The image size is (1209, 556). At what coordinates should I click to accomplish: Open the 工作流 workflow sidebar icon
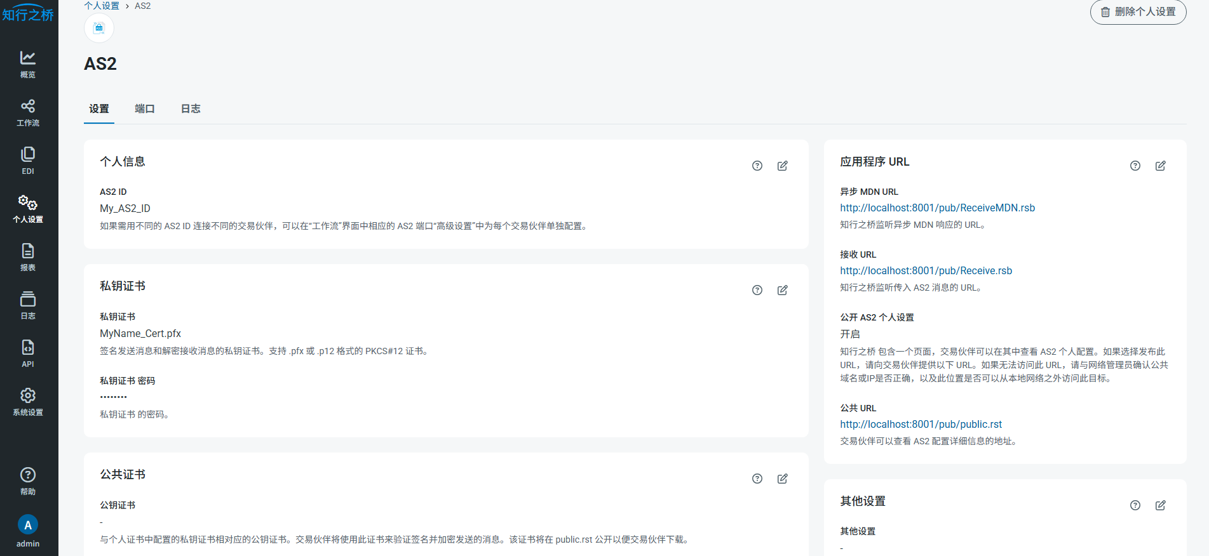coord(28,112)
